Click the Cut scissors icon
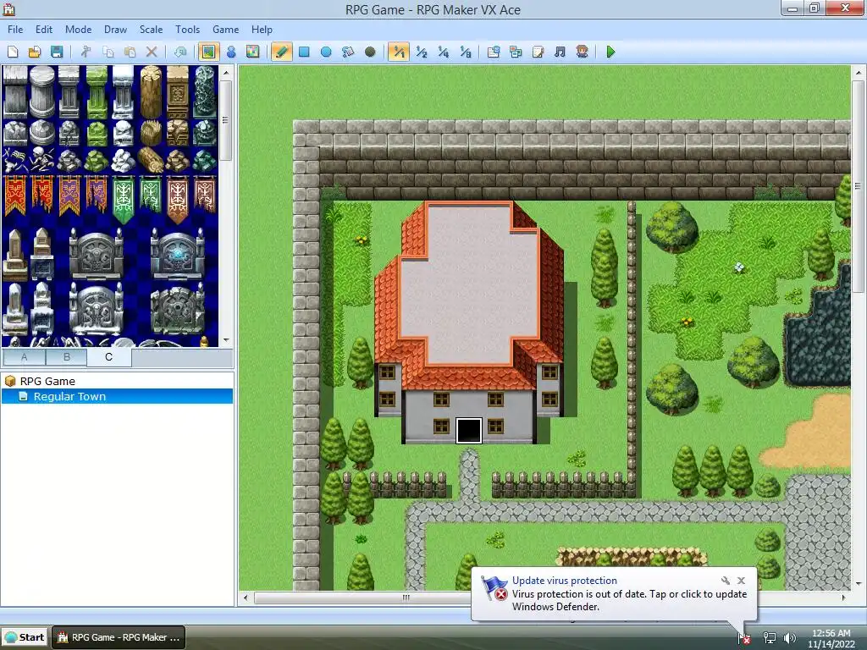 click(x=86, y=52)
